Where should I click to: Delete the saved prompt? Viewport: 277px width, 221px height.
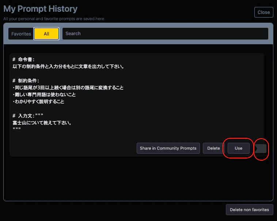(213, 148)
